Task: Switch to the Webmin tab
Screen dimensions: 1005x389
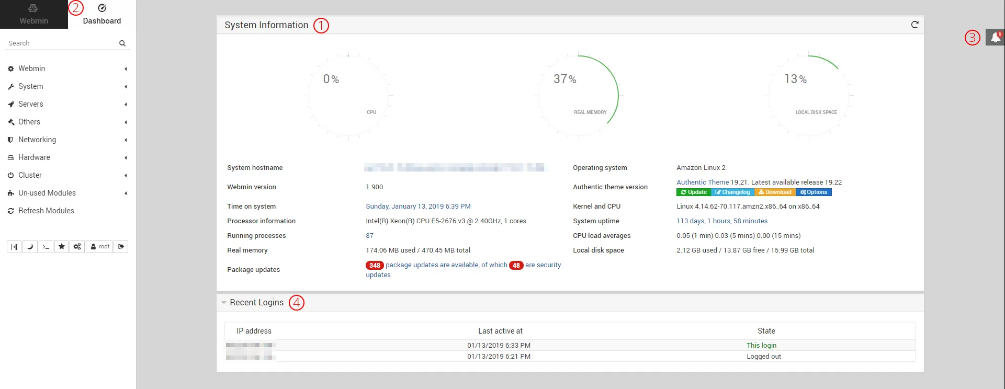Action: coord(34,15)
